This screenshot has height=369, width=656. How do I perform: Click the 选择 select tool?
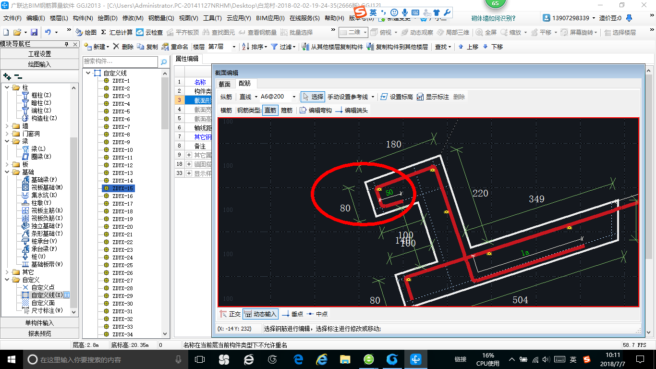[x=313, y=97]
